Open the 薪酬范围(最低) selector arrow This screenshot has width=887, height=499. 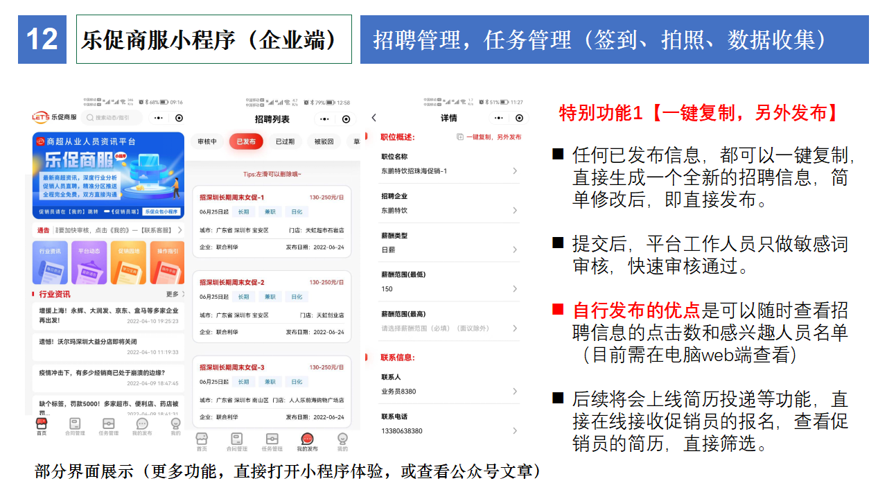click(515, 289)
